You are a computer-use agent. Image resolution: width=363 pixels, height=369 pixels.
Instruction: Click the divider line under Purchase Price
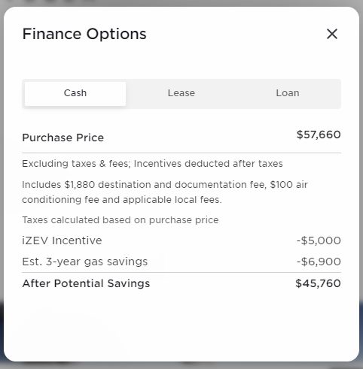pos(181,153)
